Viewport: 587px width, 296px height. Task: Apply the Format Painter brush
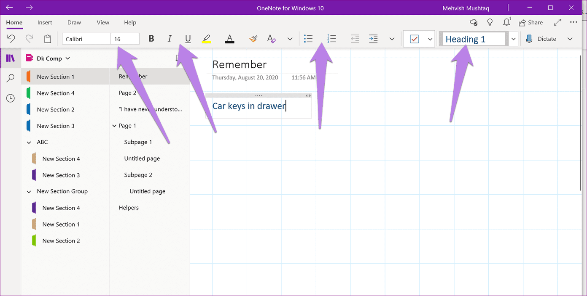click(x=253, y=39)
